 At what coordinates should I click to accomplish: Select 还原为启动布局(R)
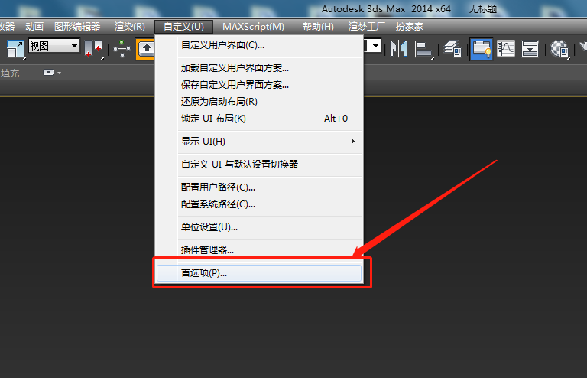(259, 102)
